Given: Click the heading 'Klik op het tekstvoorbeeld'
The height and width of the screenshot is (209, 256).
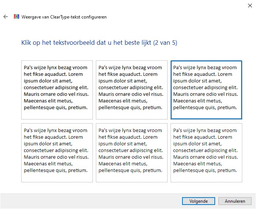Looking at the screenshot, I should 99,43.
